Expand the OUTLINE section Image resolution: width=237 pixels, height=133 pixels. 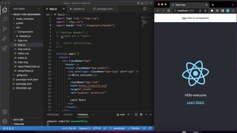[26, 120]
